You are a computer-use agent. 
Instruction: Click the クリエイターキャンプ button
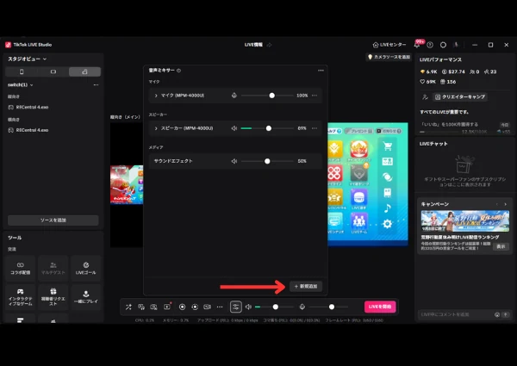(460, 96)
